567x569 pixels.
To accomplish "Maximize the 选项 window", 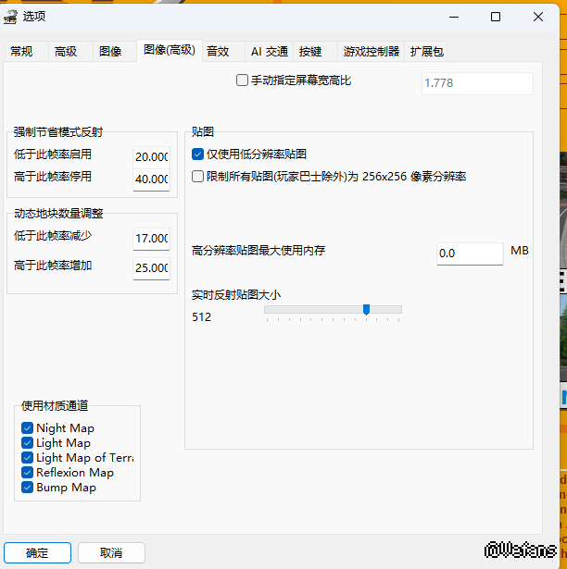I will pyautogui.click(x=496, y=17).
